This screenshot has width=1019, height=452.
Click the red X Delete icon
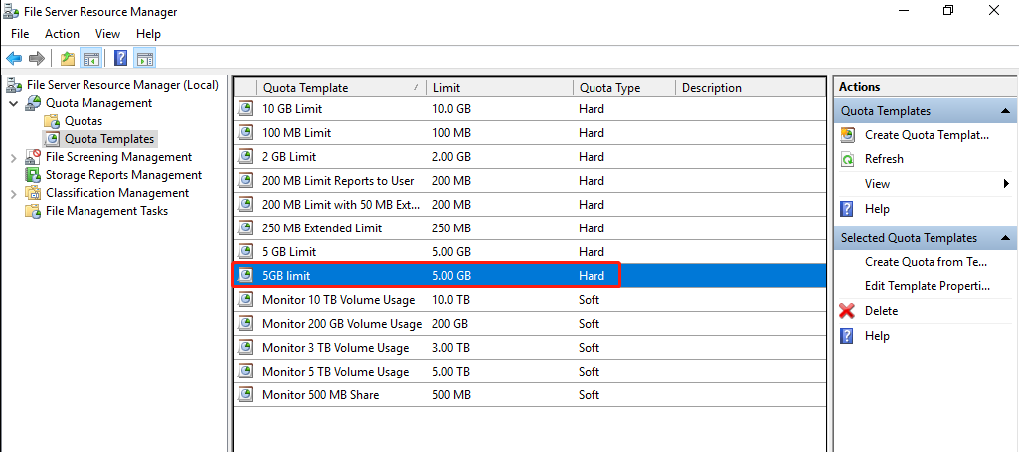[847, 311]
